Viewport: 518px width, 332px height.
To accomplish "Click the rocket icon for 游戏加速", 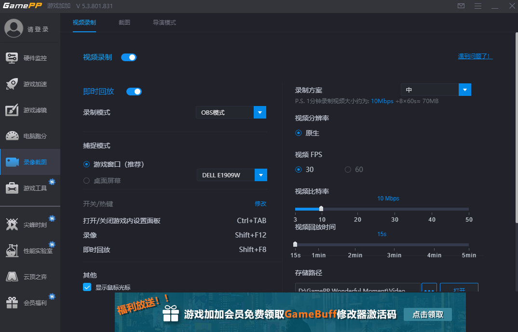I will [x=12, y=84].
